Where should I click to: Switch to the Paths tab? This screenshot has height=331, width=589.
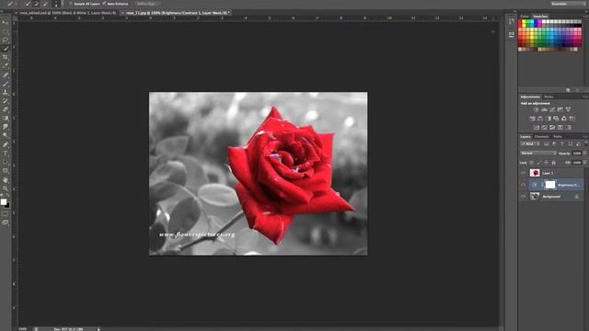(x=558, y=137)
